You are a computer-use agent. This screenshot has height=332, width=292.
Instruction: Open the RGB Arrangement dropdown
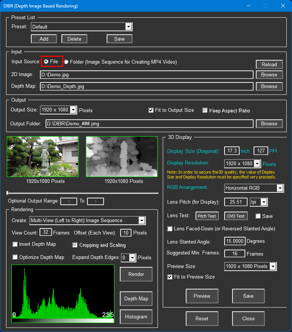pyautogui.click(x=279, y=187)
